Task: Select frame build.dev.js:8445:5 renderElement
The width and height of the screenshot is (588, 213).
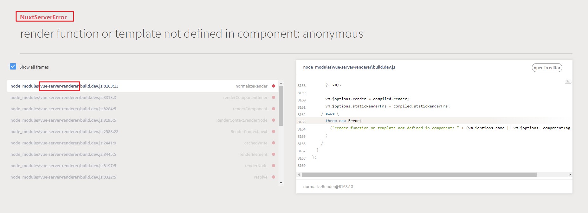Action: tap(143, 154)
